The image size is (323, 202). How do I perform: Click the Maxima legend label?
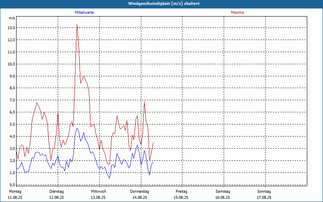[237, 13]
